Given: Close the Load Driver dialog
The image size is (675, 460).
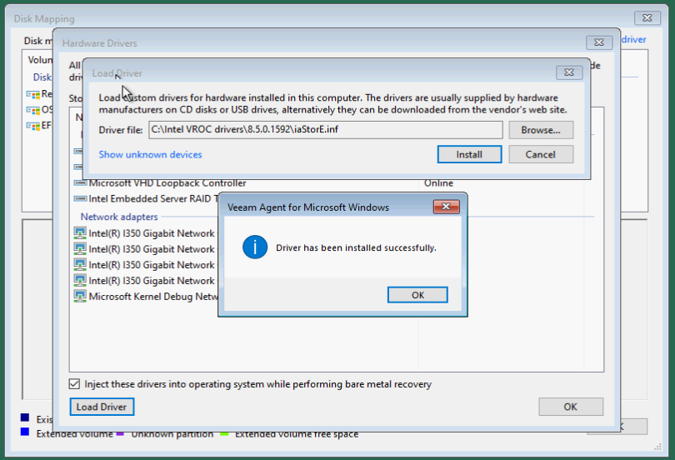Looking at the screenshot, I should click(569, 72).
